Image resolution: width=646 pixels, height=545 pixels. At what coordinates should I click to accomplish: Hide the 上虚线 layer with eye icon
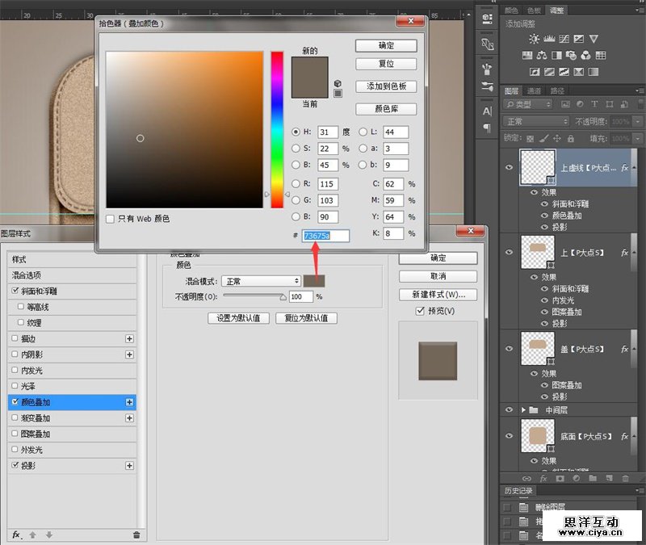pyautogui.click(x=509, y=167)
